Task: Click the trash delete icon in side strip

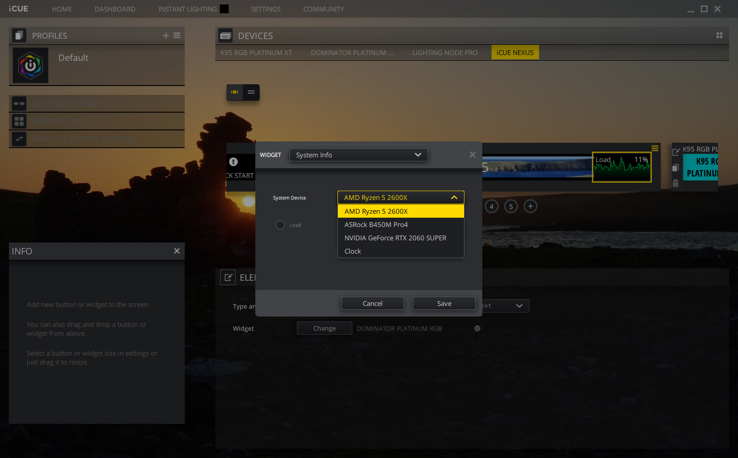Action: [x=675, y=183]
